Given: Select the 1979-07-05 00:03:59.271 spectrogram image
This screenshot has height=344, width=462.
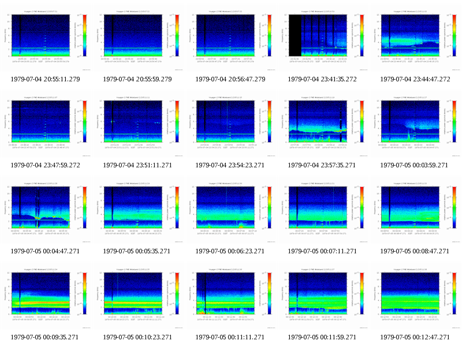Looking at the screenshot, I should coord(415,126).
